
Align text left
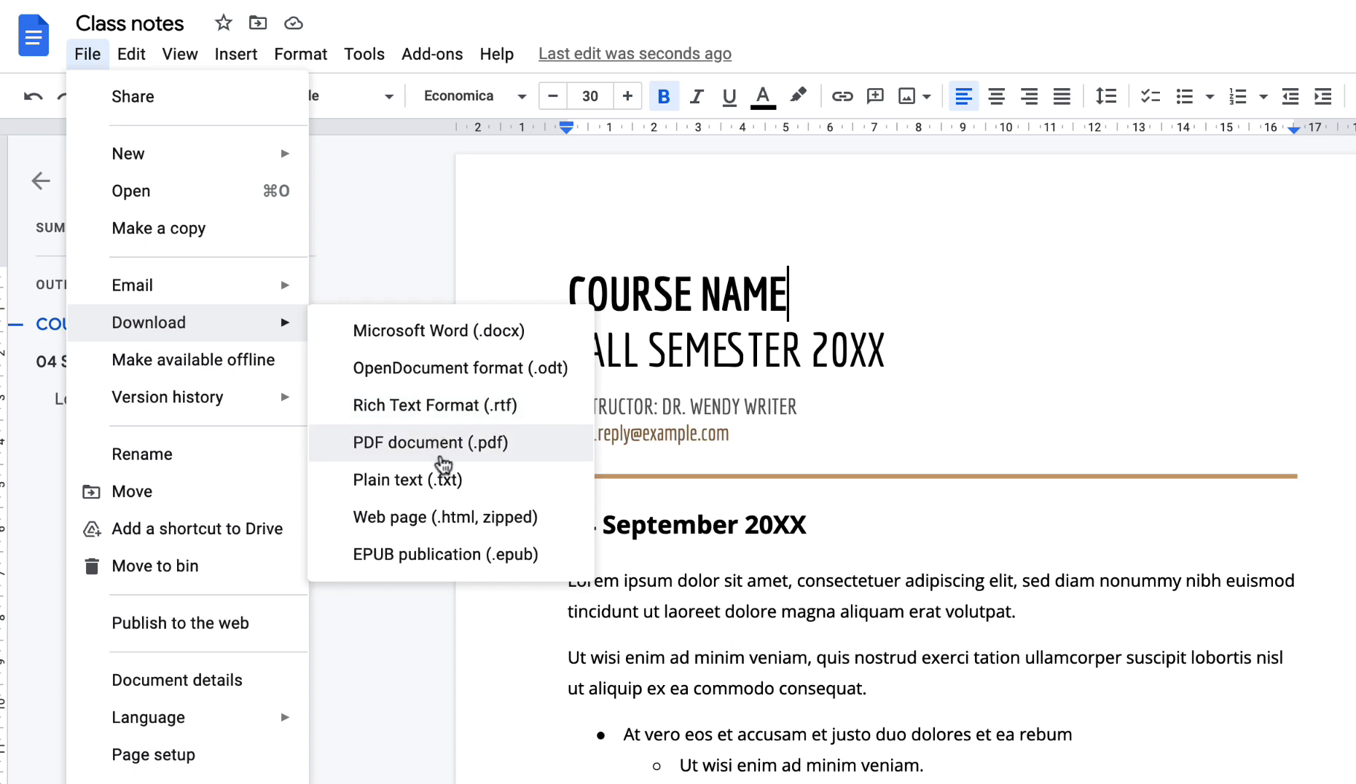point(963,96)
